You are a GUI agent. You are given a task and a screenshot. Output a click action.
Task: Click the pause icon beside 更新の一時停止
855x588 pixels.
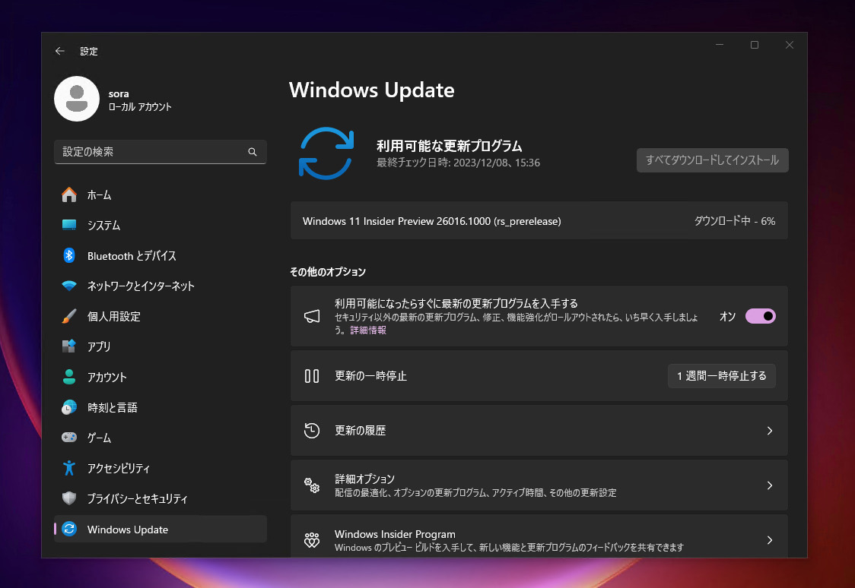[312, 375]
